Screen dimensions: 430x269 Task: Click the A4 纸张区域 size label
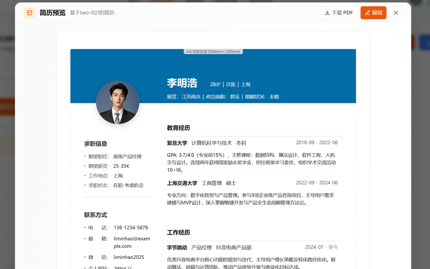click(213, 52)
